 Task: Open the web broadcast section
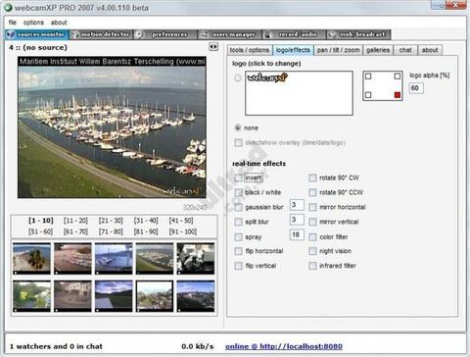pos(358,34)
